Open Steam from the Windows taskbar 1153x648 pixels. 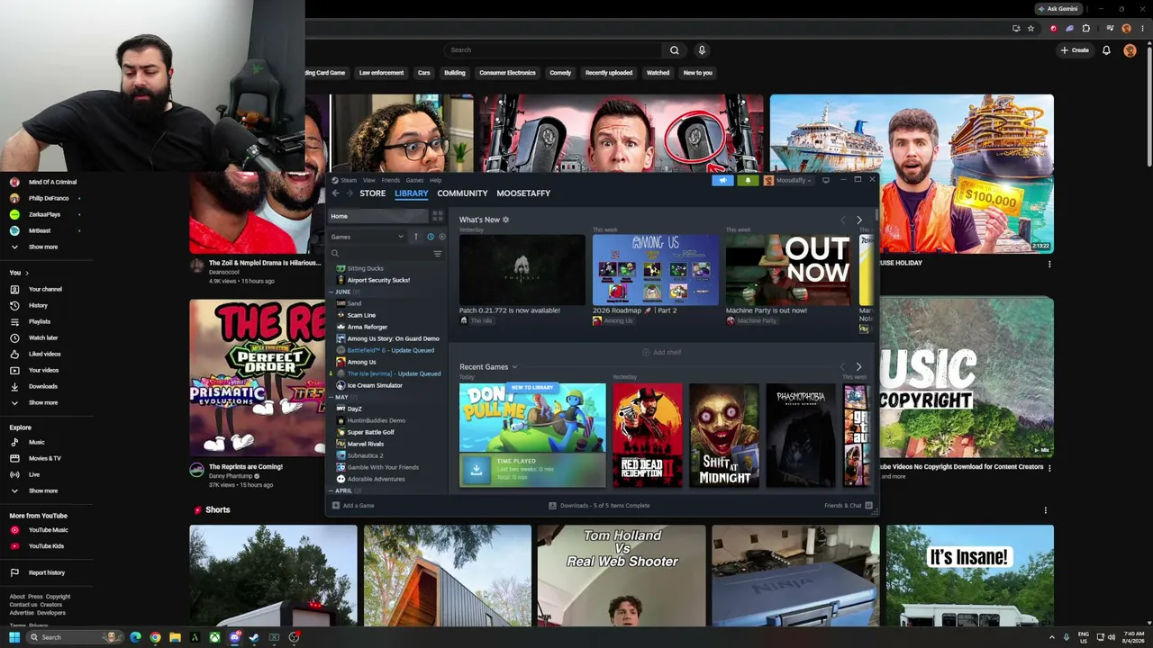point(254,637)
